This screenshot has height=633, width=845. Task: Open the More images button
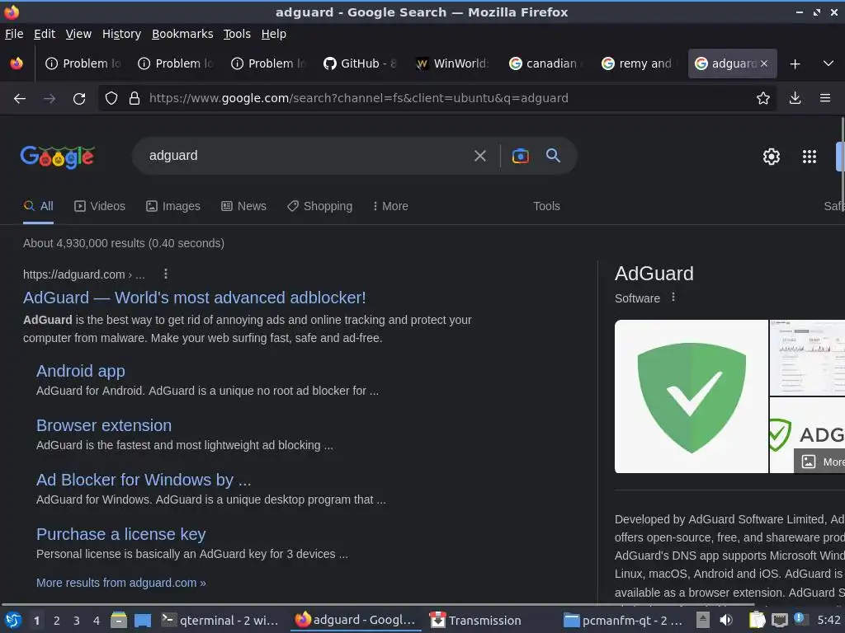820,462
